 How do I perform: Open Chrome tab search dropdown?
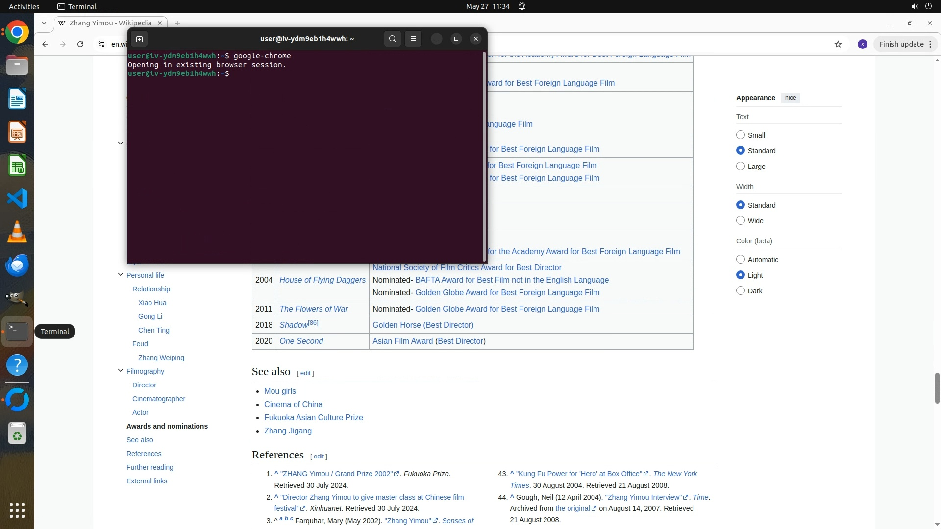(x=44, y=23)
